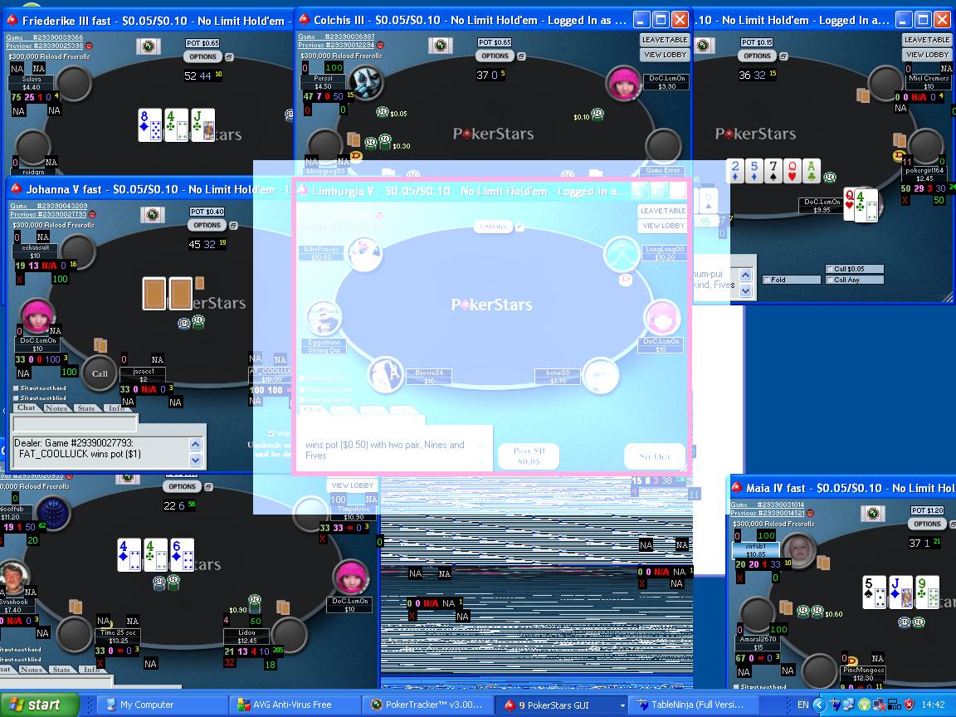Click Svanhook's avatar photo
956x717 pixels.
(12, 579)
